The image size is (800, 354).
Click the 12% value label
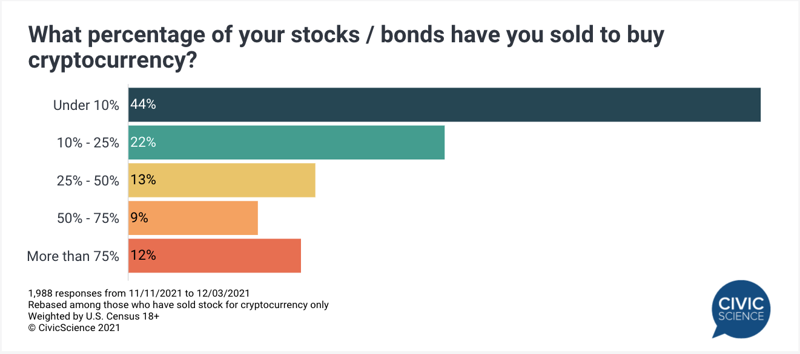144,256
